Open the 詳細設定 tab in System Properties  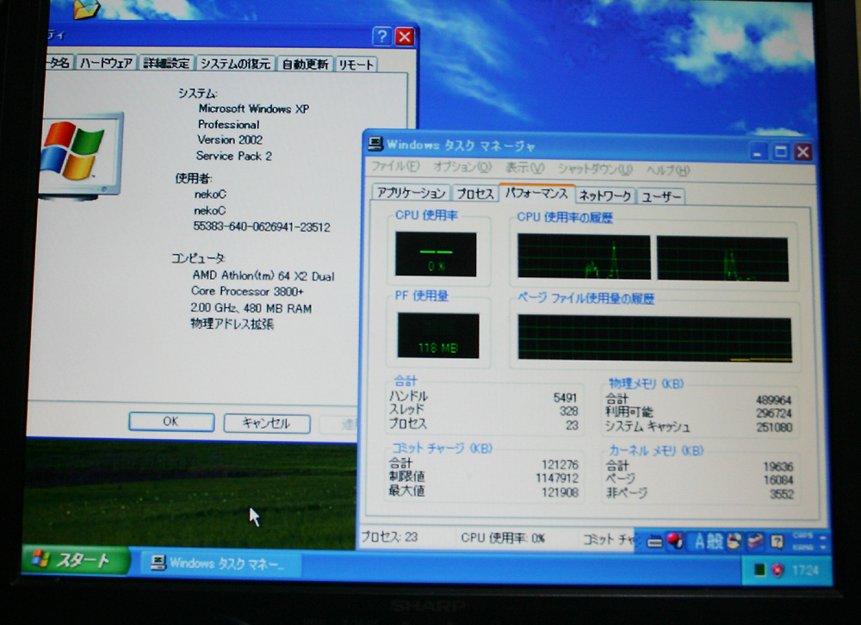[166, 63]
